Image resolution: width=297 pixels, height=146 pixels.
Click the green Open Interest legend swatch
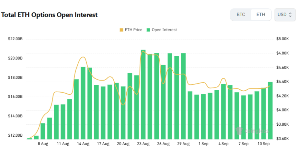click(148, 30)
